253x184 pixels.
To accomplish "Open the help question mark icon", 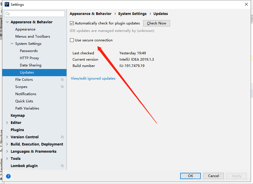I will pyautogui.click(x=8, y=176).
